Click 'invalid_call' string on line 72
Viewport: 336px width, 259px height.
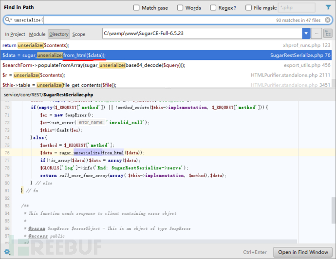[x=127, y=123]
